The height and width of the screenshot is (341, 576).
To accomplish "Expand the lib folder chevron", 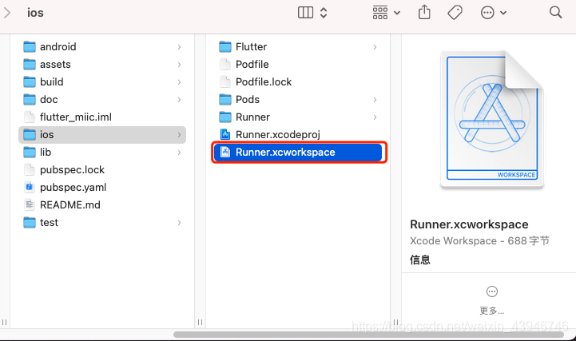I will (x=179, y=153).
